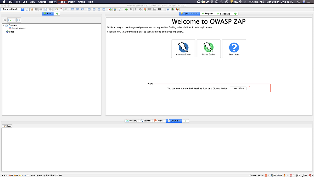Toggle break on all requests and responses

[127, 9]
